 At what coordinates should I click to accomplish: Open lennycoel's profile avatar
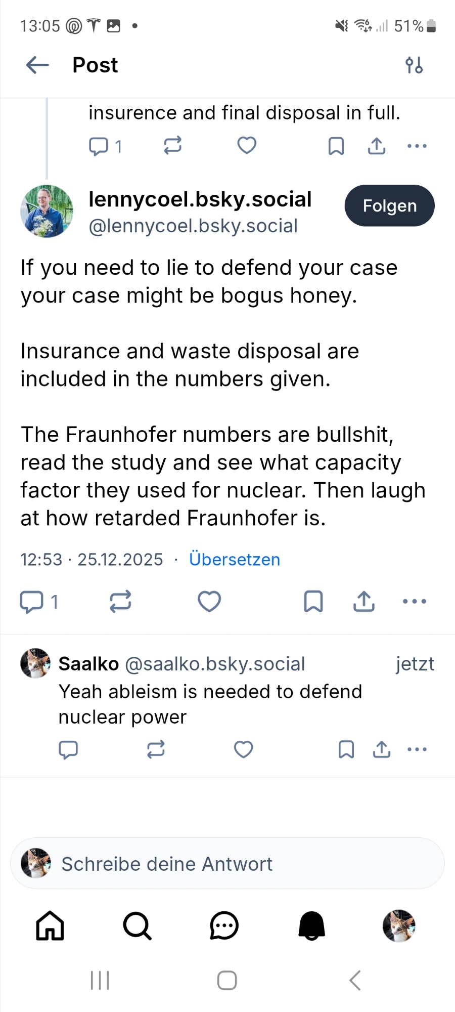(x=47, y=212)
